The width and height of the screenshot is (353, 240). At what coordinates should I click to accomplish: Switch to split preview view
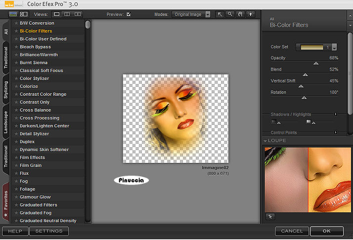click(68, 14)
